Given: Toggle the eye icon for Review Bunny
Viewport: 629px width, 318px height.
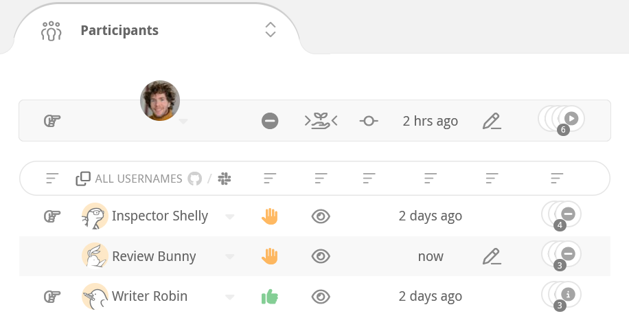Looking at the screenshot, I should tap(321, 256).
